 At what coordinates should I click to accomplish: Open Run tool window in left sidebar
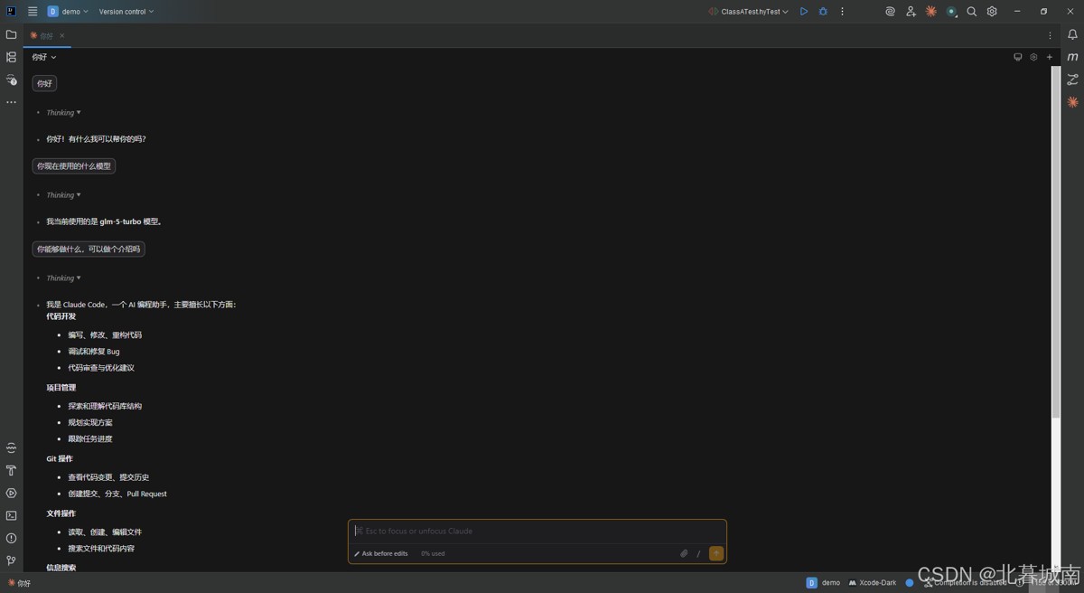coord(11,493)
